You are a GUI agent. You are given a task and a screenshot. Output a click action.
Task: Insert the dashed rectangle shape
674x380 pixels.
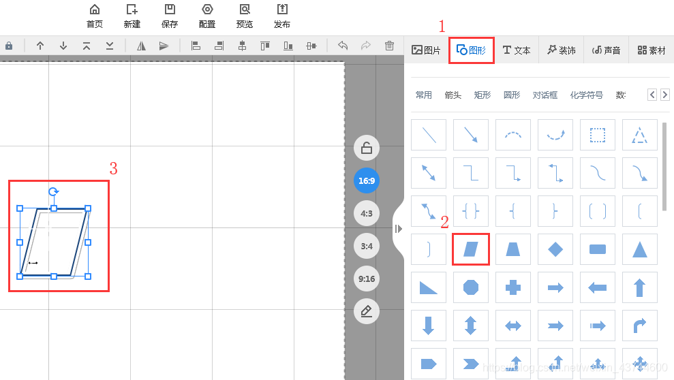[598, 135]
